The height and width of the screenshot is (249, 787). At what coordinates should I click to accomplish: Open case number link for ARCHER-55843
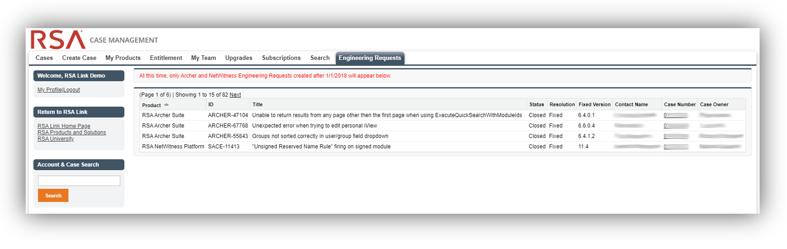click(x=676, y=136)
